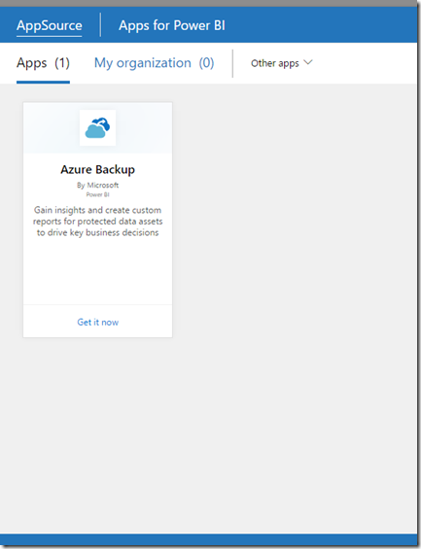
Task: Select the Apps (1) tab
Action: pyautogui.click(x=43, y=63)
